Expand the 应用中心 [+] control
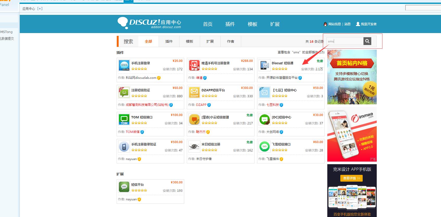This screenshot has height=217, width=441. (40, 9)
